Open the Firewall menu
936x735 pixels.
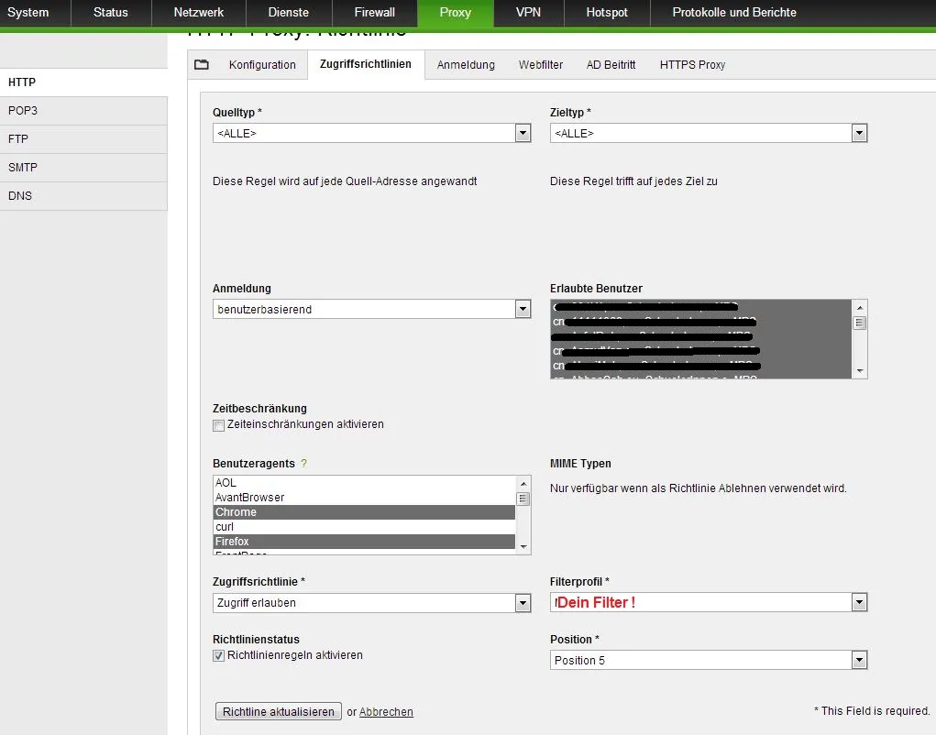tap(374, 13)
